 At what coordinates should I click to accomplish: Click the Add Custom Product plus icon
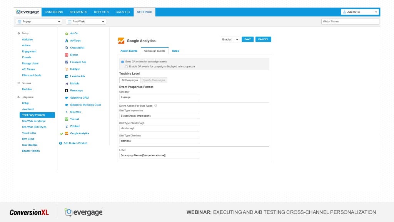click(60, 143)
